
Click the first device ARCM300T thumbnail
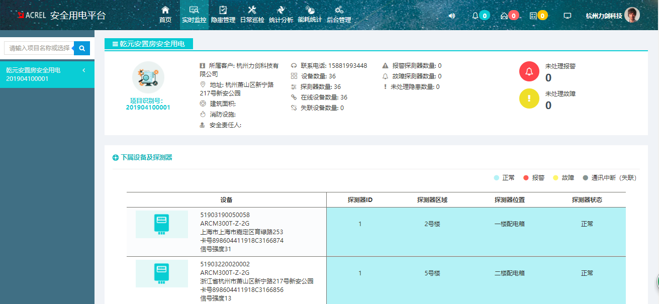[161, 225]
